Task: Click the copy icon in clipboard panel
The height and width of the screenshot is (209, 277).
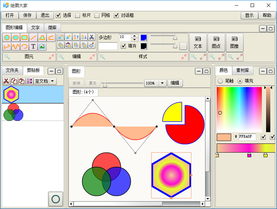Action: click(14, 81)
